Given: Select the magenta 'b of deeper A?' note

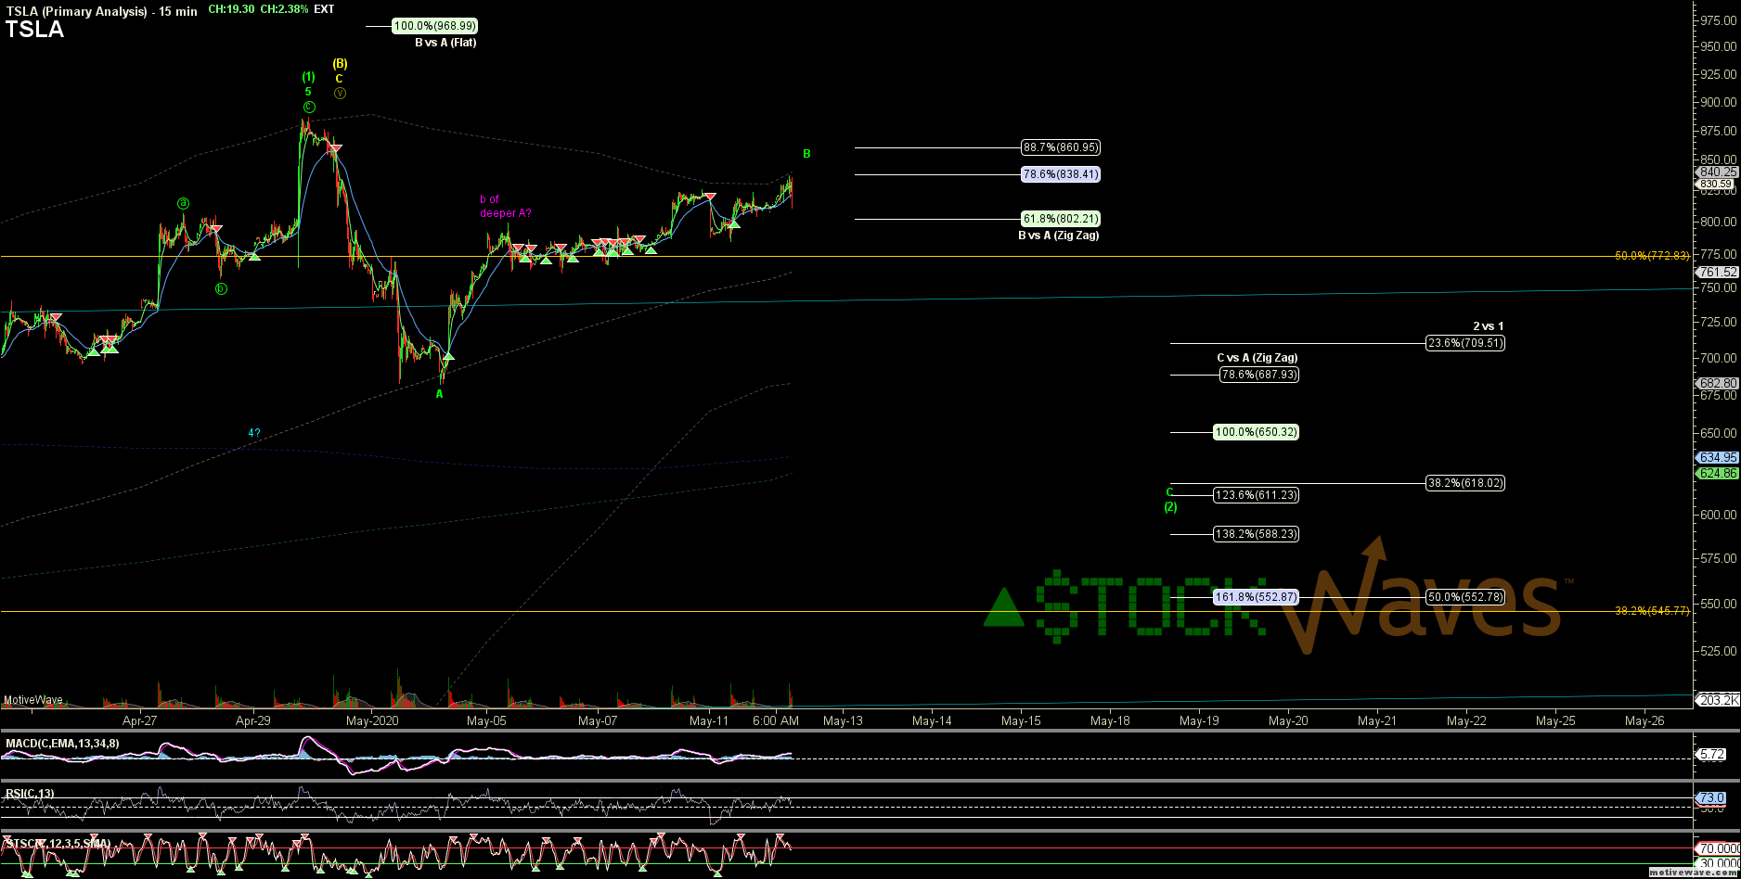Looking at the screenshot, I should pyautogui.click(x=506, y=206).
